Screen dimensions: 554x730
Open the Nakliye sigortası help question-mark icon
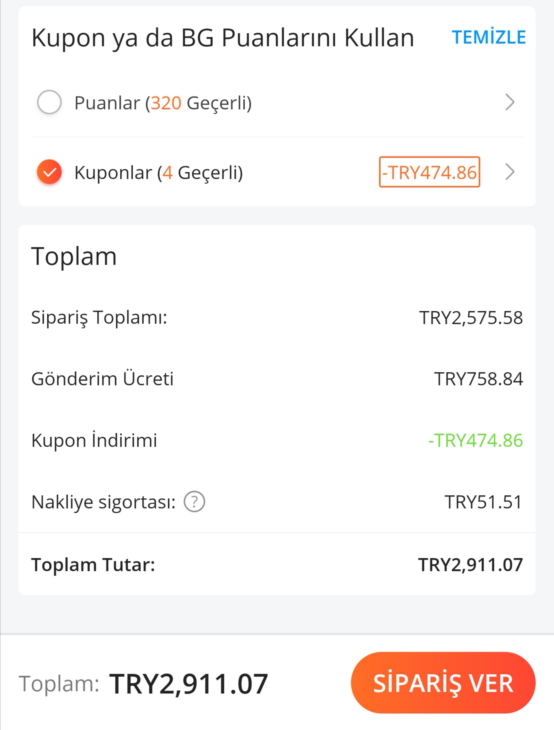(194, 502)
